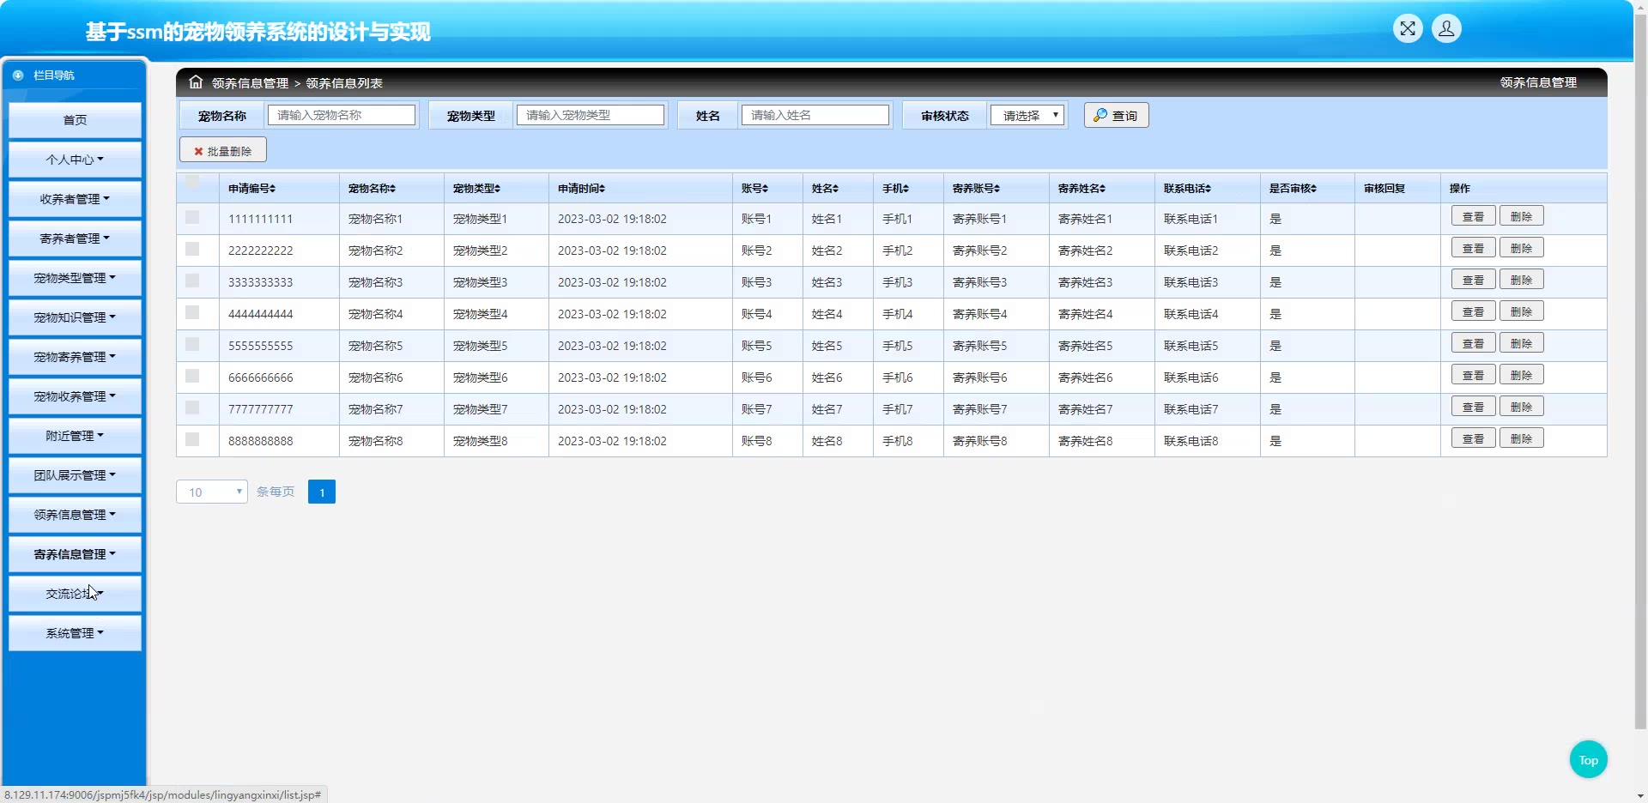Sort table by 宠物名称 column
Image resolution: width=1648 pixels, height=803 pixels.
[x=372, y=189]
